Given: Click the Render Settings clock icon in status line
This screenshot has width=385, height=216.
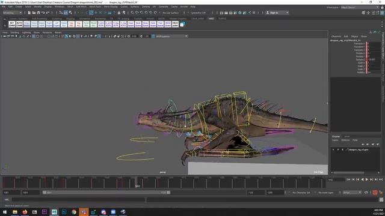Looking at the screenshot, I should 240,13.
